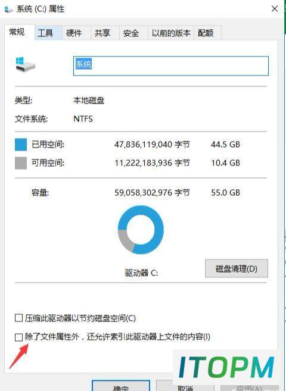Click the drive icon in the title bar
Viewport: 286px width, 391px height.
(8, 10)
